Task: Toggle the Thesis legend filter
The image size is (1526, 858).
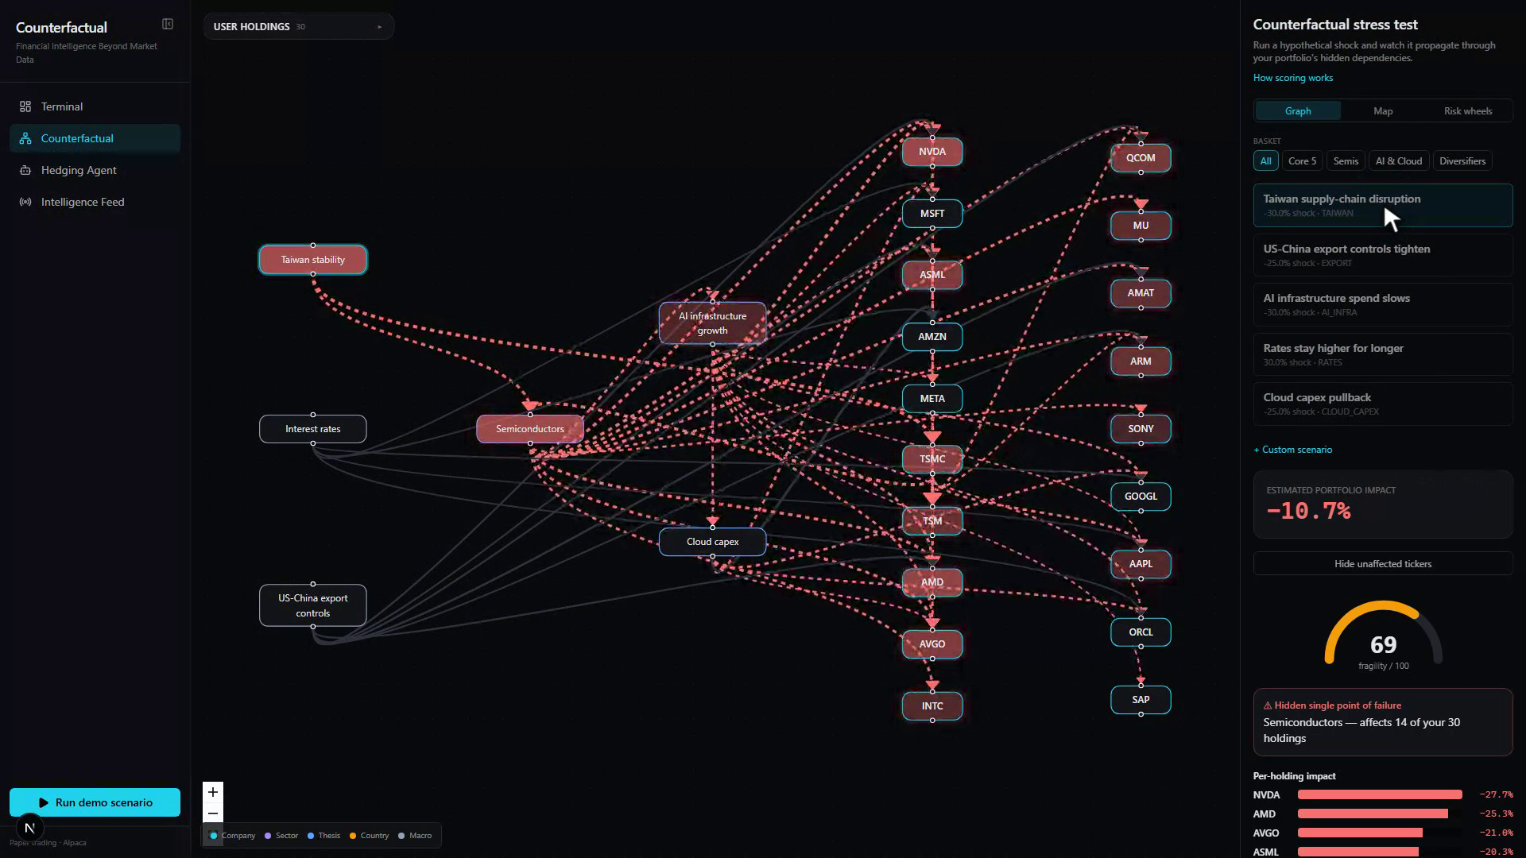Action: point(323,836)
